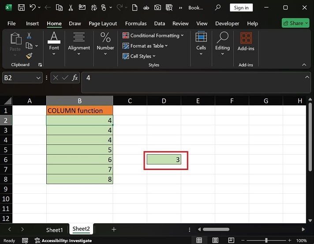Switch to the Sheet1 tab
Viewport: 314px width, 244px height.
pyautogui.click(x=55, y=230)
